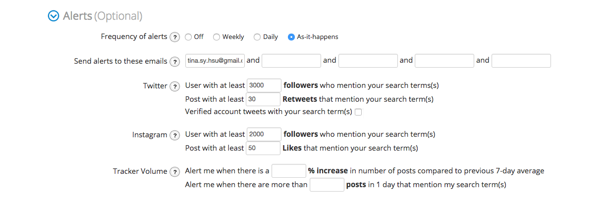Click the Instagram help question icon

[x=174, y=135]
